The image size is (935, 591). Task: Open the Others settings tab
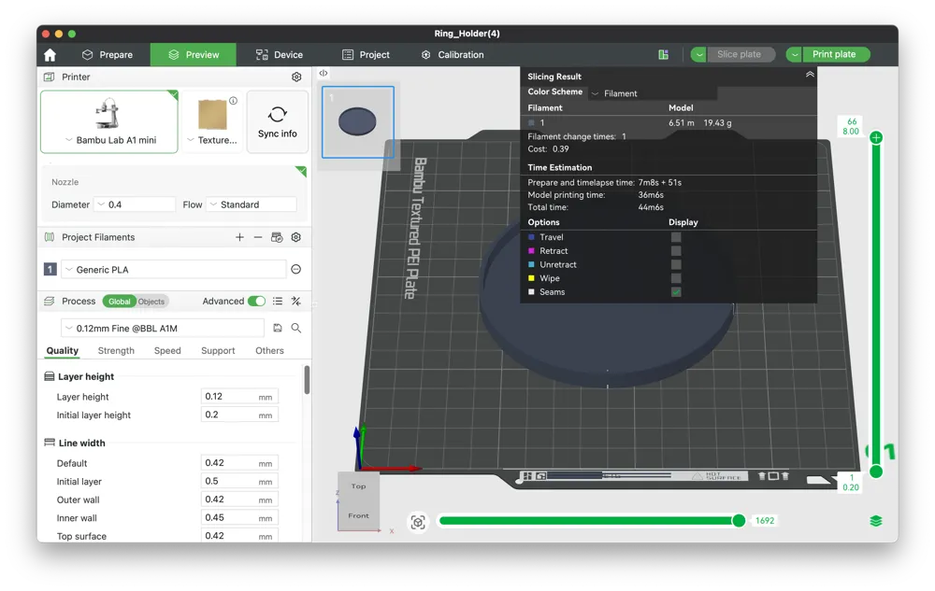(x=269, y=350)
